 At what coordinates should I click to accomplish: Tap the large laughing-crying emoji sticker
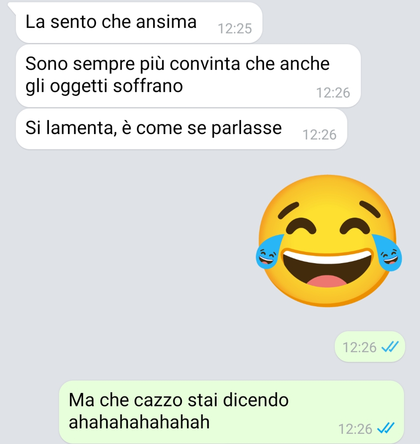pyautogui.click(x=329, y=241)
